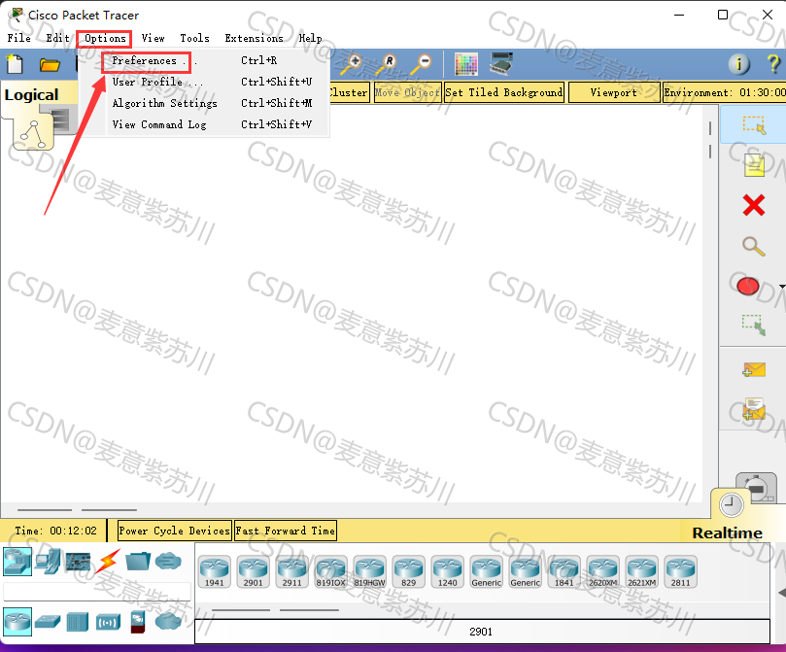Select the Security subcategory icon

(x=138, y=622)
